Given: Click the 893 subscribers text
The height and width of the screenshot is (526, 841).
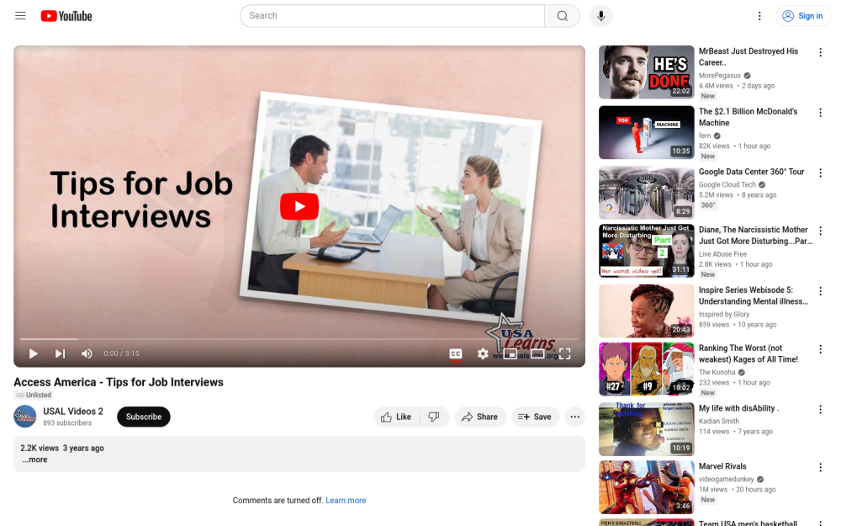Looking at the screenshot, I should [x=67, y=423].
